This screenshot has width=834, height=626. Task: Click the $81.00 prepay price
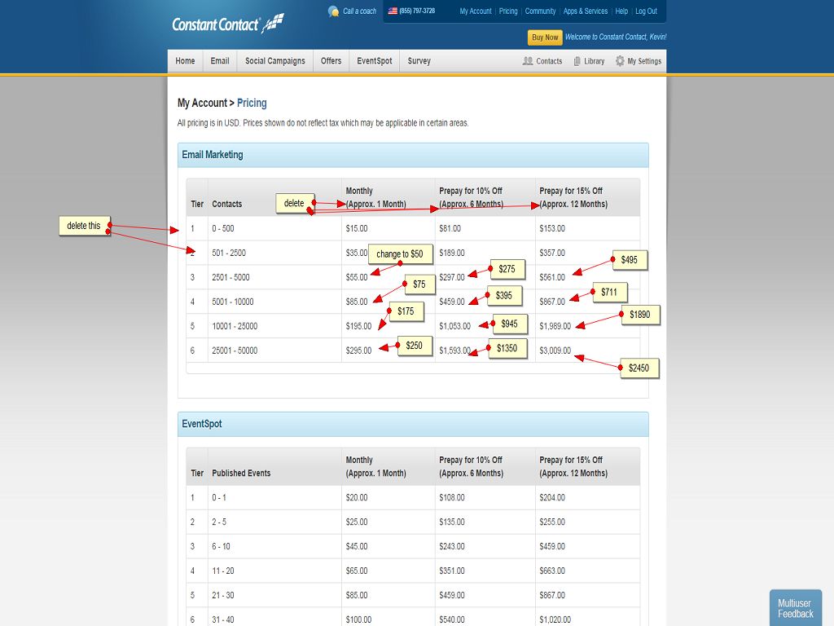[450, 228]
